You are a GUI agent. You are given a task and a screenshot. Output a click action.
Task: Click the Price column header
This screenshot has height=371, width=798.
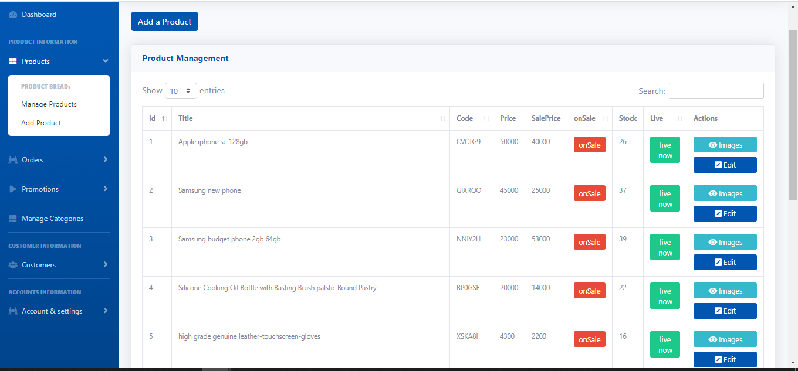(508, 118)
